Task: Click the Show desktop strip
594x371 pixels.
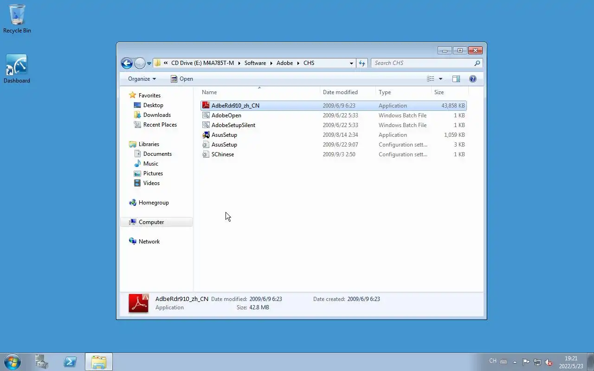Action: pyautogui.click(x=590, y=362)
